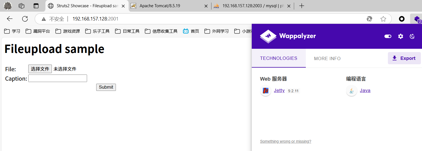Open a new browser tab

click(302, 6)
